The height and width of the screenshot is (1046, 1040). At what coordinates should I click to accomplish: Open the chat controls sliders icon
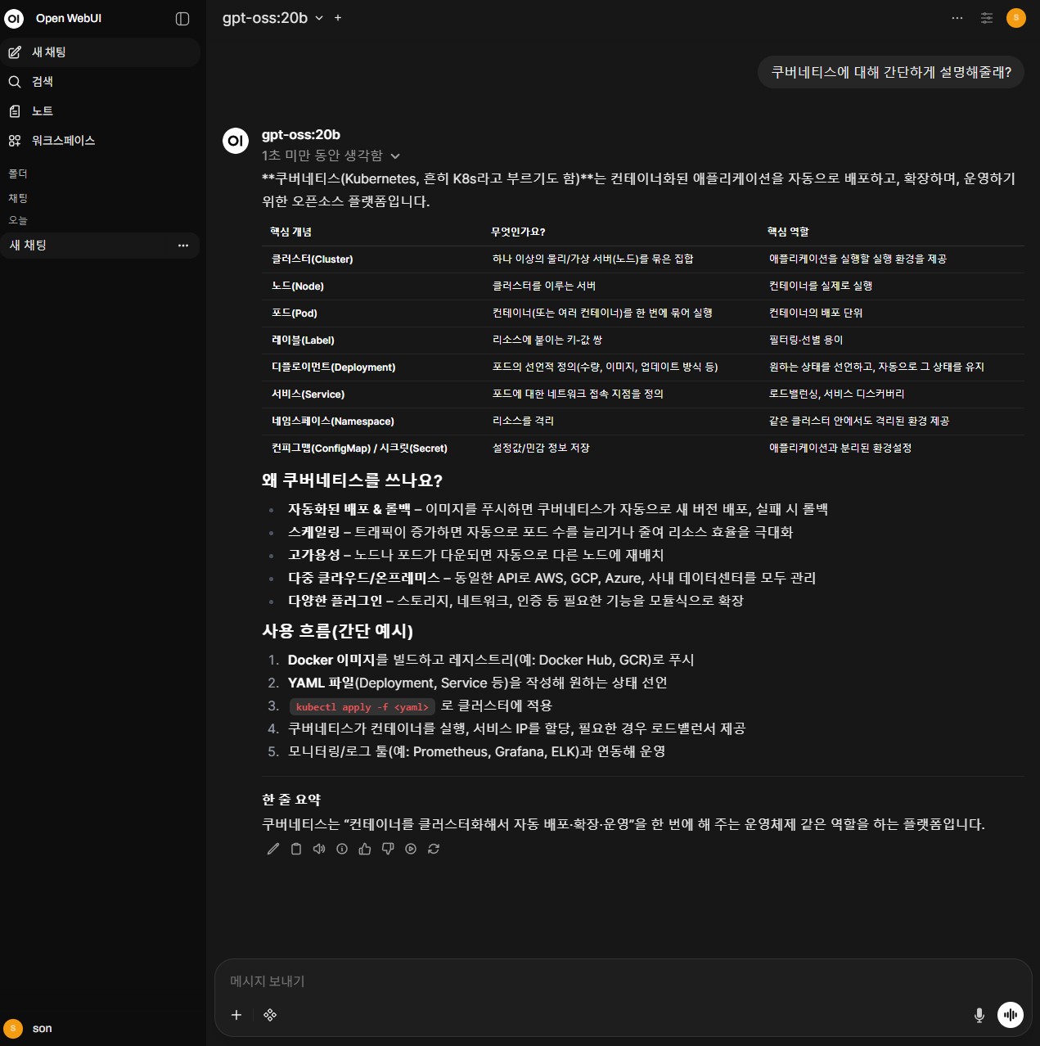point(987,18)
